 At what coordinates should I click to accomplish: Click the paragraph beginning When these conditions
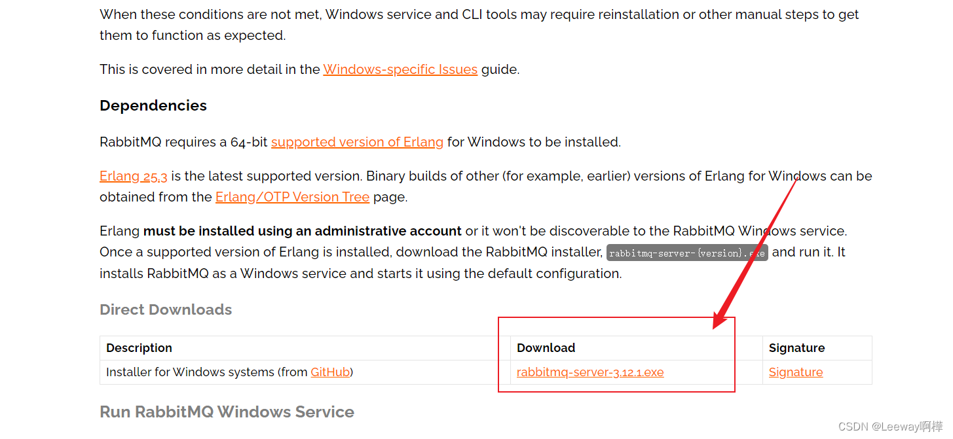[479, 25]
